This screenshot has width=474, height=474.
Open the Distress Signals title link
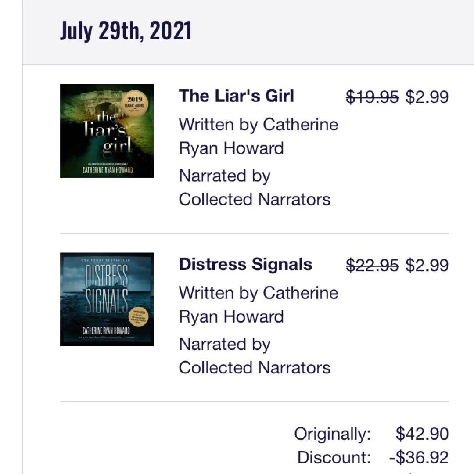pos(245,264)
